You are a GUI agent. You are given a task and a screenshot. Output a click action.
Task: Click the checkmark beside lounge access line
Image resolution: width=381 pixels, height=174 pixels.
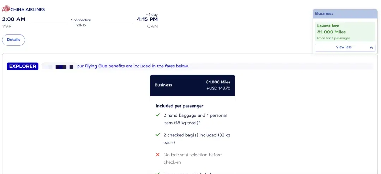click(158, 173)
